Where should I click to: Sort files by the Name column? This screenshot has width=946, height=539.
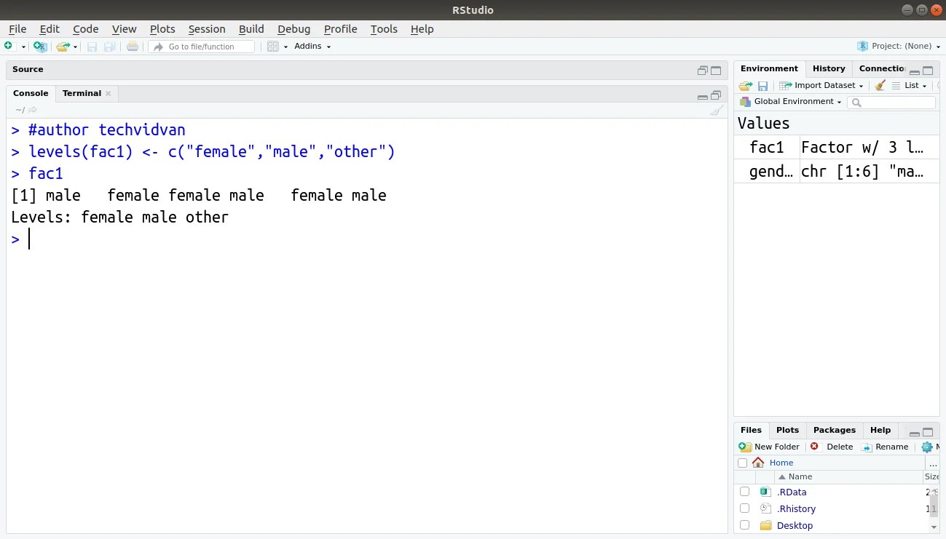coord(800,477)
